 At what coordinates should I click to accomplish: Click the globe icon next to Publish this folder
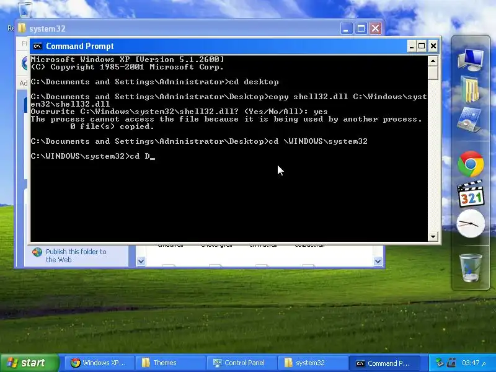point(37,252)
